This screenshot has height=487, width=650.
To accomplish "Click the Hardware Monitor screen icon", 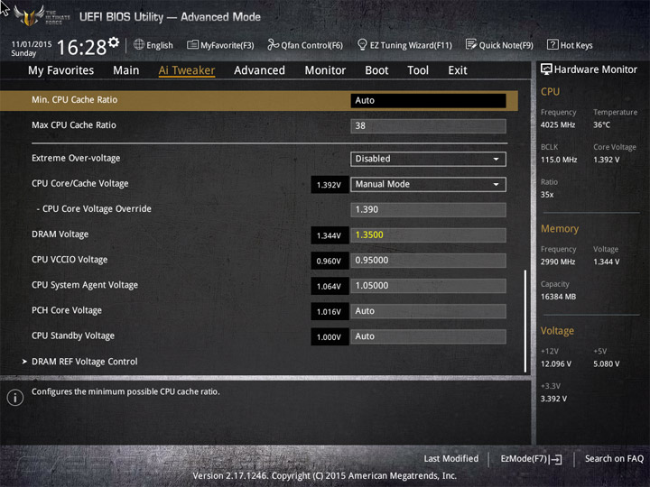I will click(x=546, y=69).
